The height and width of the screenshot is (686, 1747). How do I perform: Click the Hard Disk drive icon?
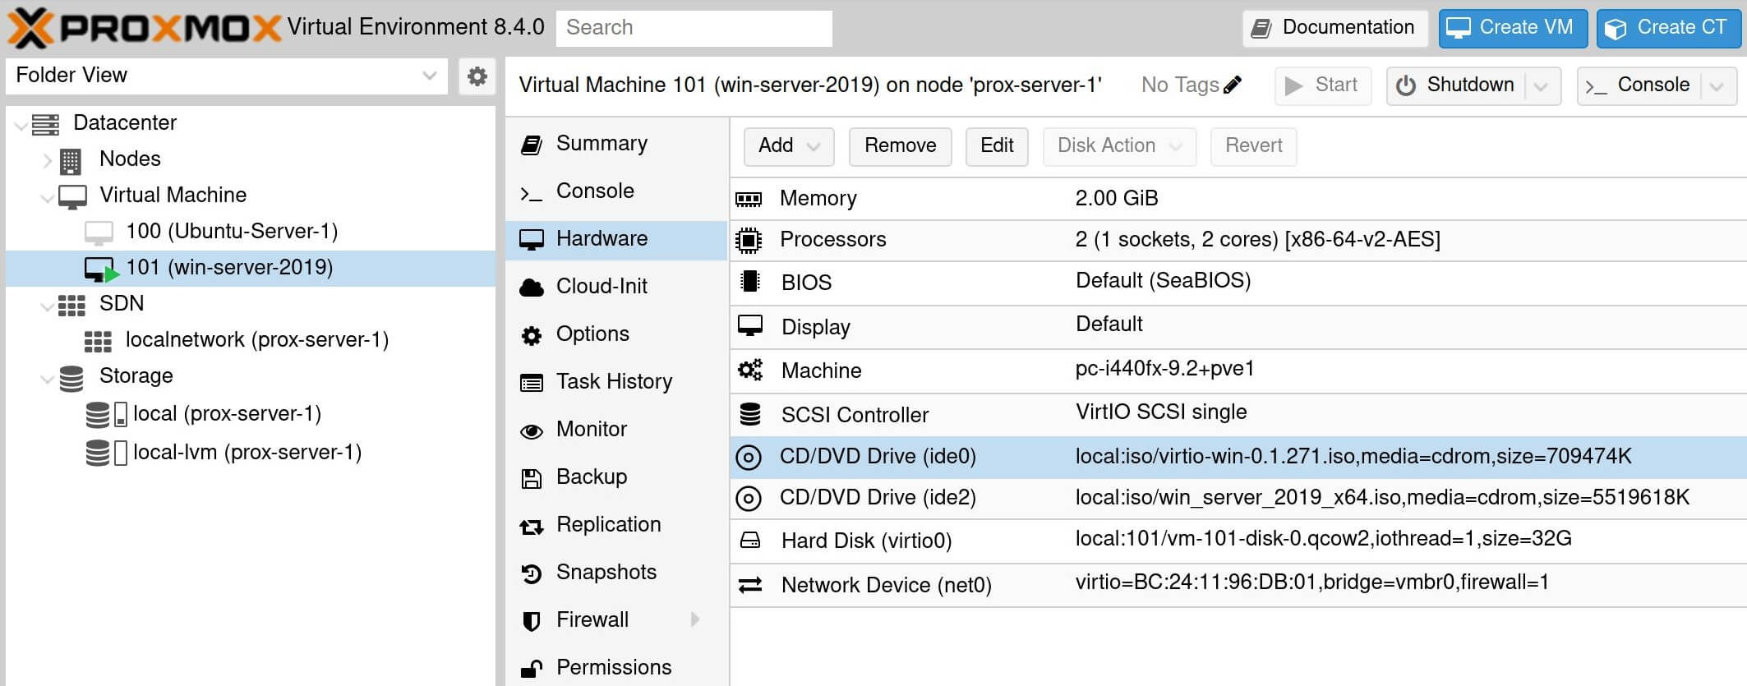[x=749, y=541]
